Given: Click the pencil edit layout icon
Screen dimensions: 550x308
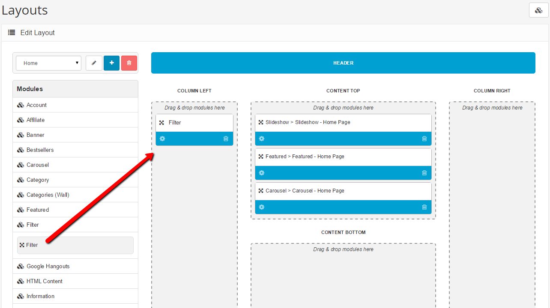Looking at the screenshot, I should pyautogui.click(x=94, y=63).
